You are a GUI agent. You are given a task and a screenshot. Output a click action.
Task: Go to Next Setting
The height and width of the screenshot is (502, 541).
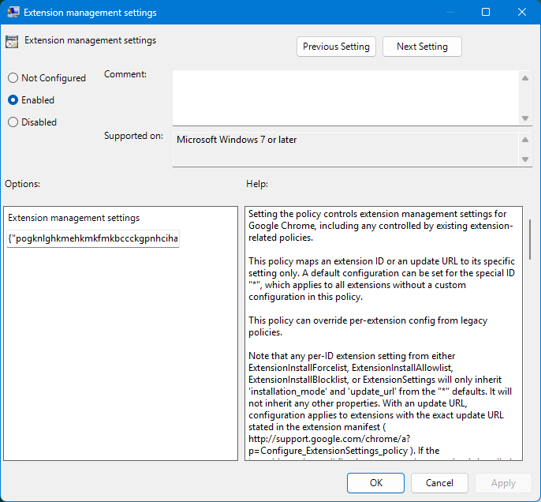[x=422, y=47]
